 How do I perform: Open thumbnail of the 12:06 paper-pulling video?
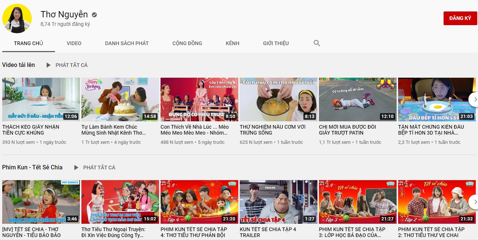[x=41, y=99]
